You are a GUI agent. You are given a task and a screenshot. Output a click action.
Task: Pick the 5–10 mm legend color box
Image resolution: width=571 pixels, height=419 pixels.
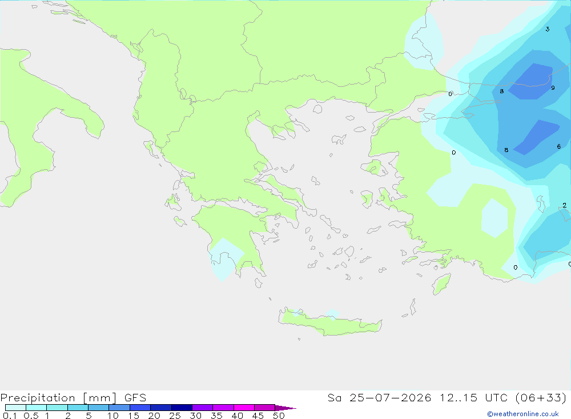tap(99, 408)
